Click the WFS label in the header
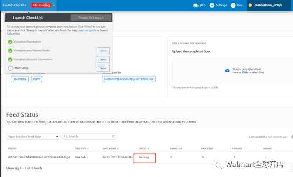This screenshot has height=177, width=293. point(202,5)
